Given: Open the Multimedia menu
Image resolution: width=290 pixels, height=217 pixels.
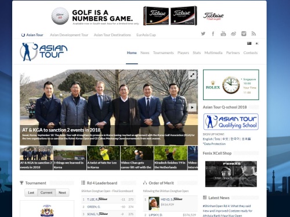Looking at the screenshot, I should tap(213, 53).
